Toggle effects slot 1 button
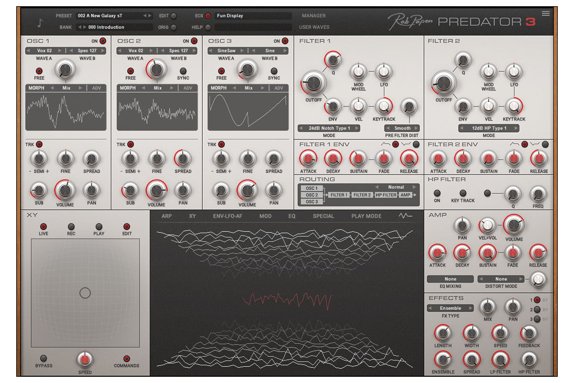 [537, 300]
